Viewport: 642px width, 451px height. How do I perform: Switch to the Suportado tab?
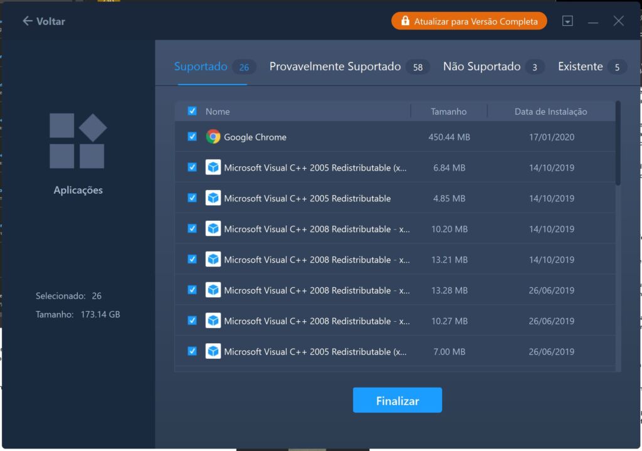[214, 66]
